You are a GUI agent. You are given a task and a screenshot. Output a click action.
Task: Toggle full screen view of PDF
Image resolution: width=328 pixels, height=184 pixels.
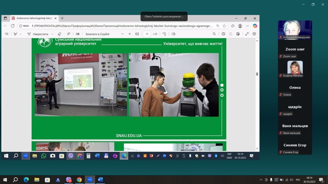point(247,34)
